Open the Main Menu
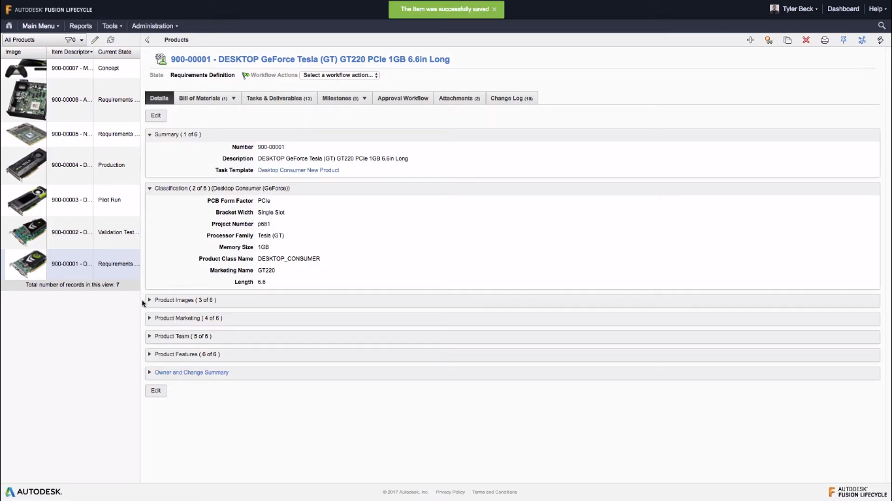Screen dimensions: 892x501 pos(40,26)
